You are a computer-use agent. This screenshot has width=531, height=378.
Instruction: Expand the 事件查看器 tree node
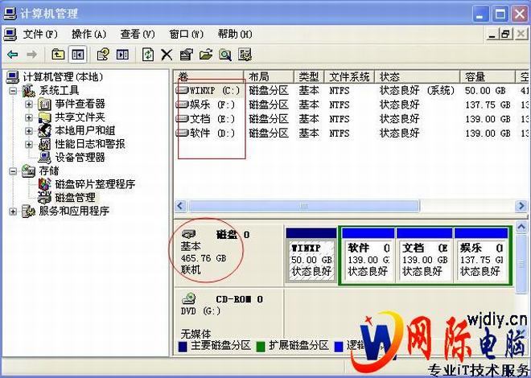coord(29,105)
